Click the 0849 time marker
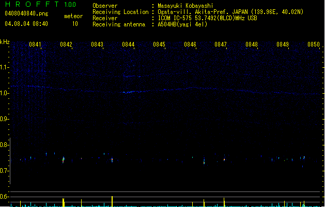This screenshot has height=207, width=325. point(283,45)
